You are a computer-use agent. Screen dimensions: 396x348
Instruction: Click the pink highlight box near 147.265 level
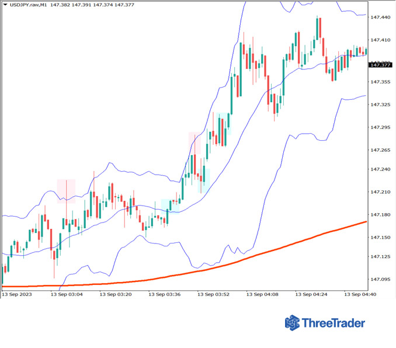tap(194, 143)
